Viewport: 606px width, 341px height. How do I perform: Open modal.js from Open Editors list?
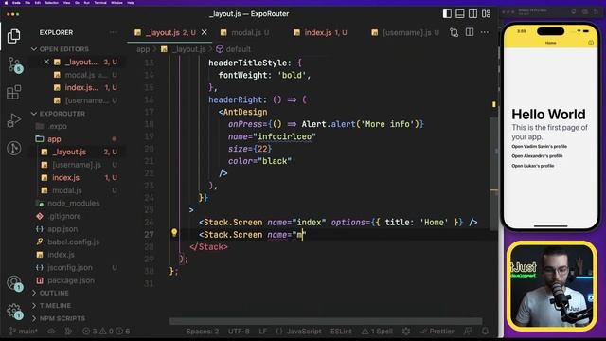[x=80, y=75]
